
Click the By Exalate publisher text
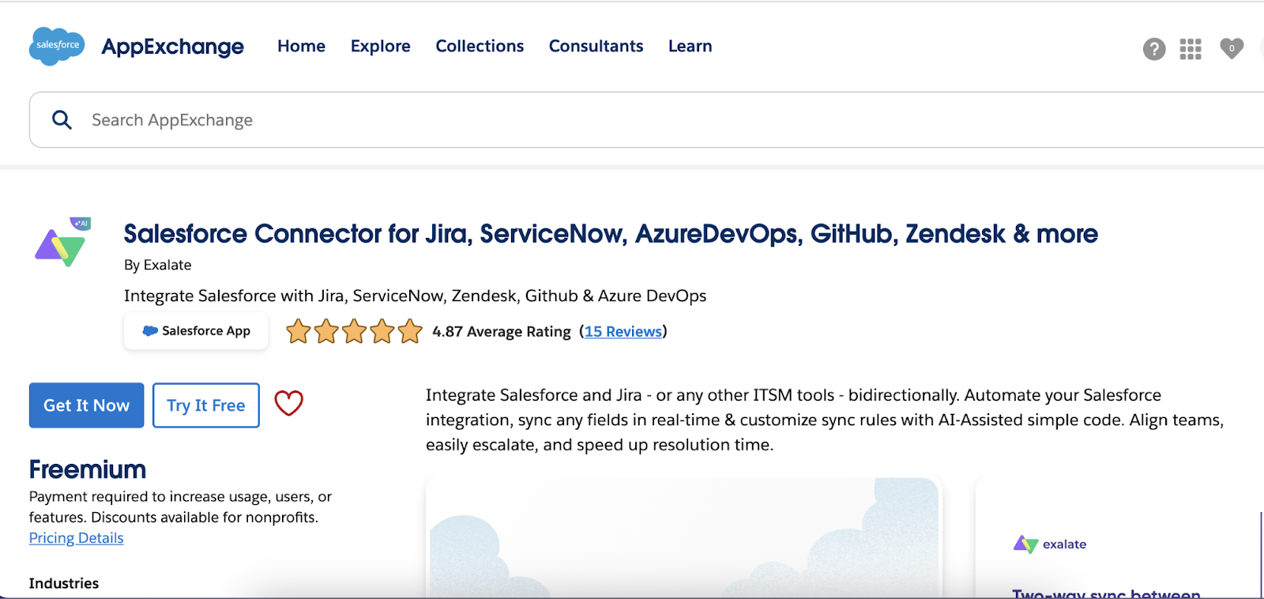(x=157, y=265)
